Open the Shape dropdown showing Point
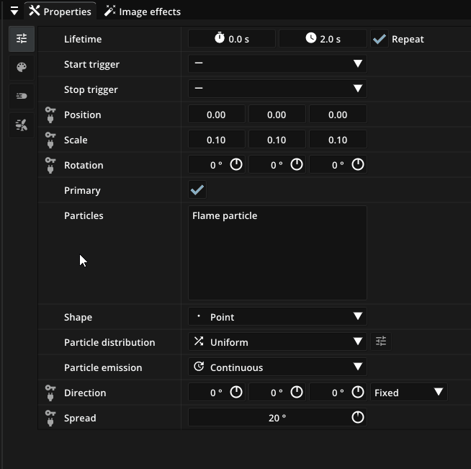The height and width of the screenshot is (469, 471). pyautogui.click(x=277, y=316)
